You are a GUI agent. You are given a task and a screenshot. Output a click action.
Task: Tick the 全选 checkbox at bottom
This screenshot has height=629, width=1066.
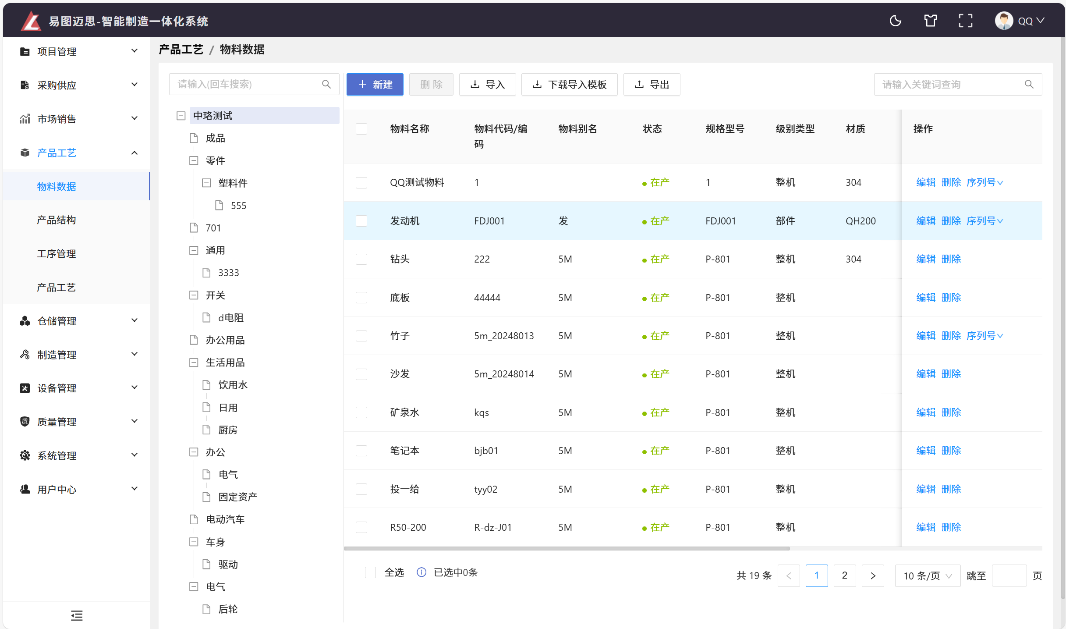(370, 572)
